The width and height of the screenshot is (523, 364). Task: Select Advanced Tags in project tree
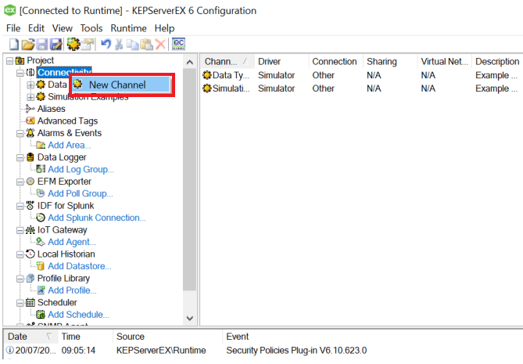click(67, 121)
